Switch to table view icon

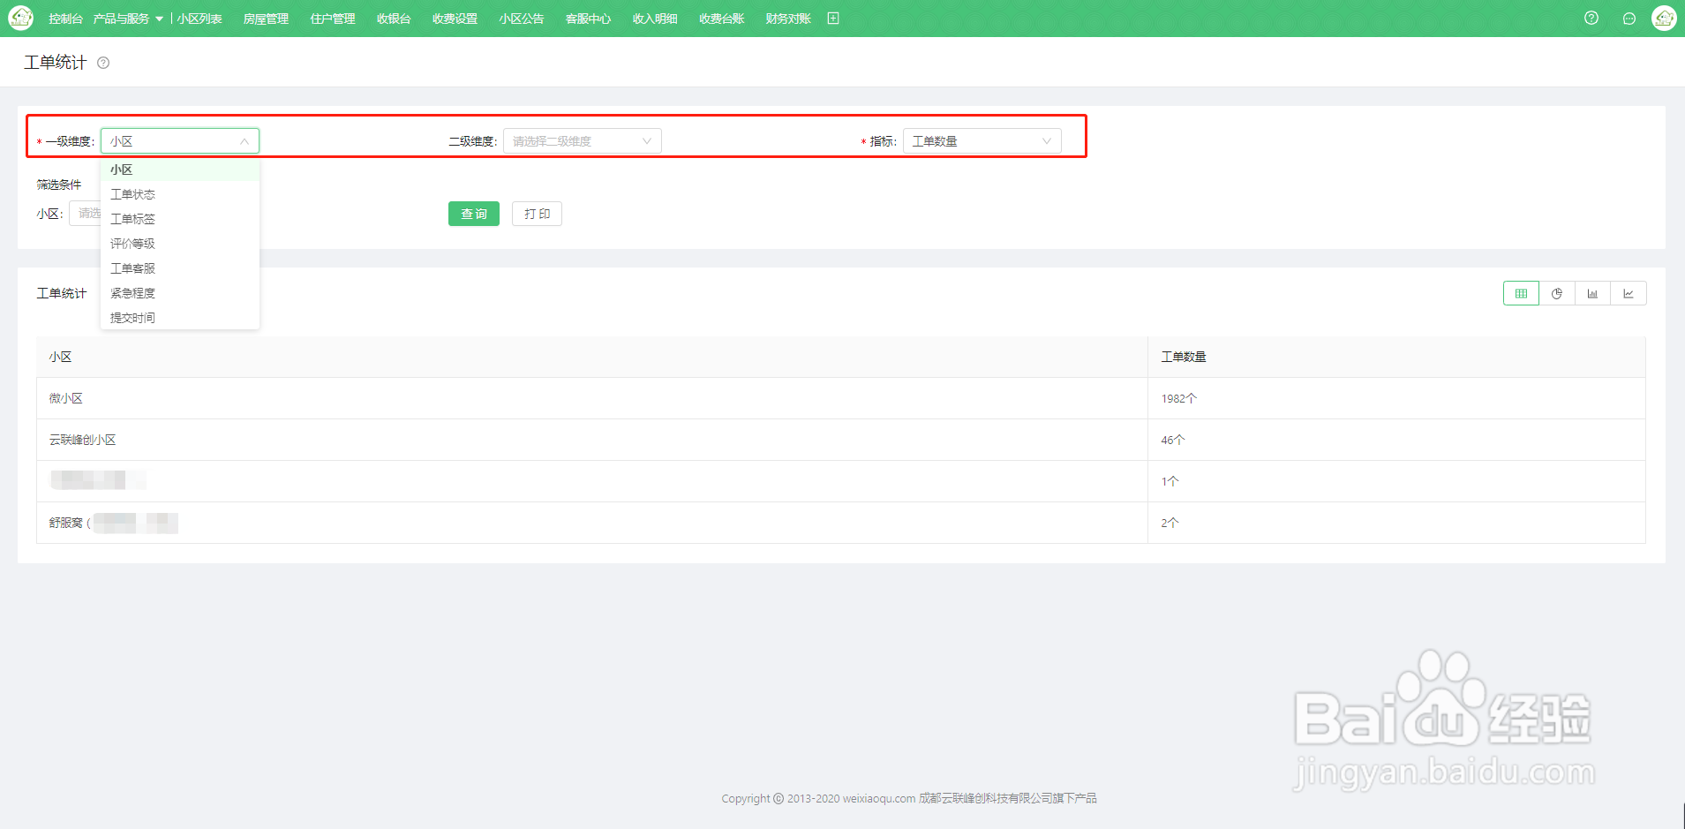[x=1521, y=293]
